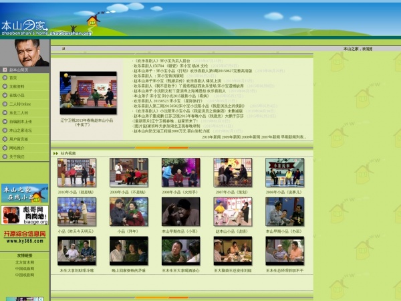Screen dimensions: 401x301
Task: Click the bullet icon beside 文献资料
Action: [5, 86]
